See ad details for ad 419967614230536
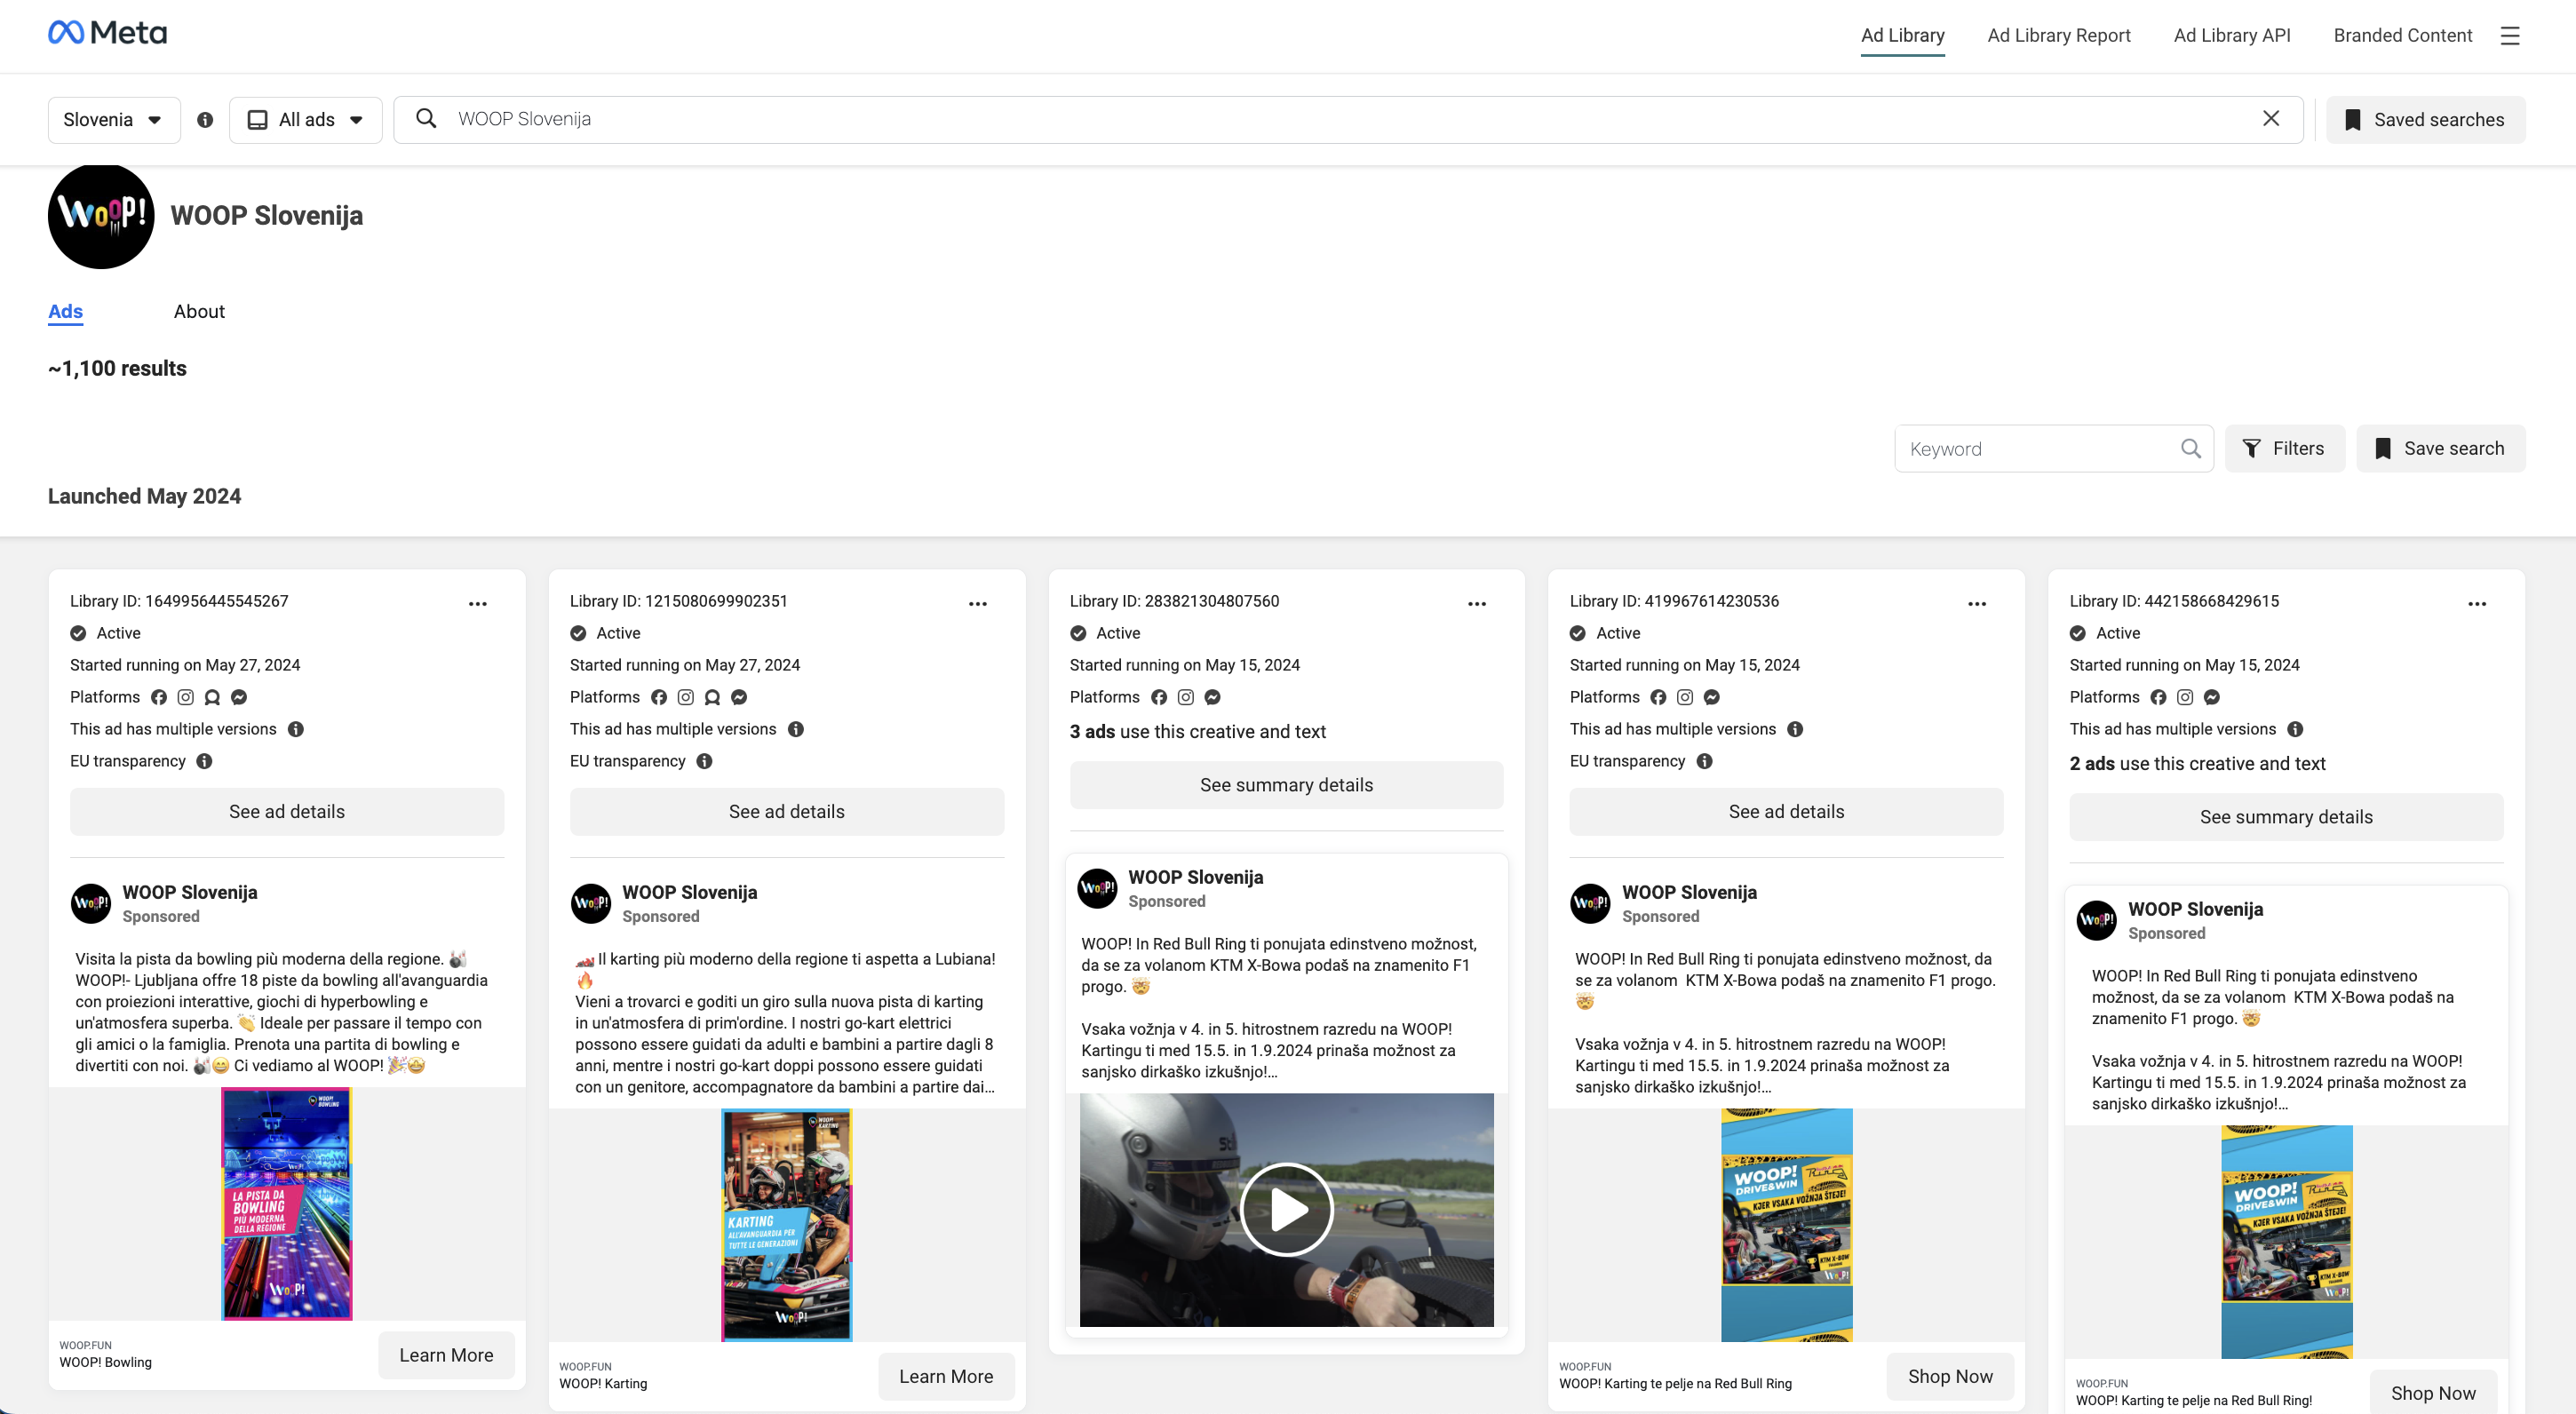 [1786, 812]
